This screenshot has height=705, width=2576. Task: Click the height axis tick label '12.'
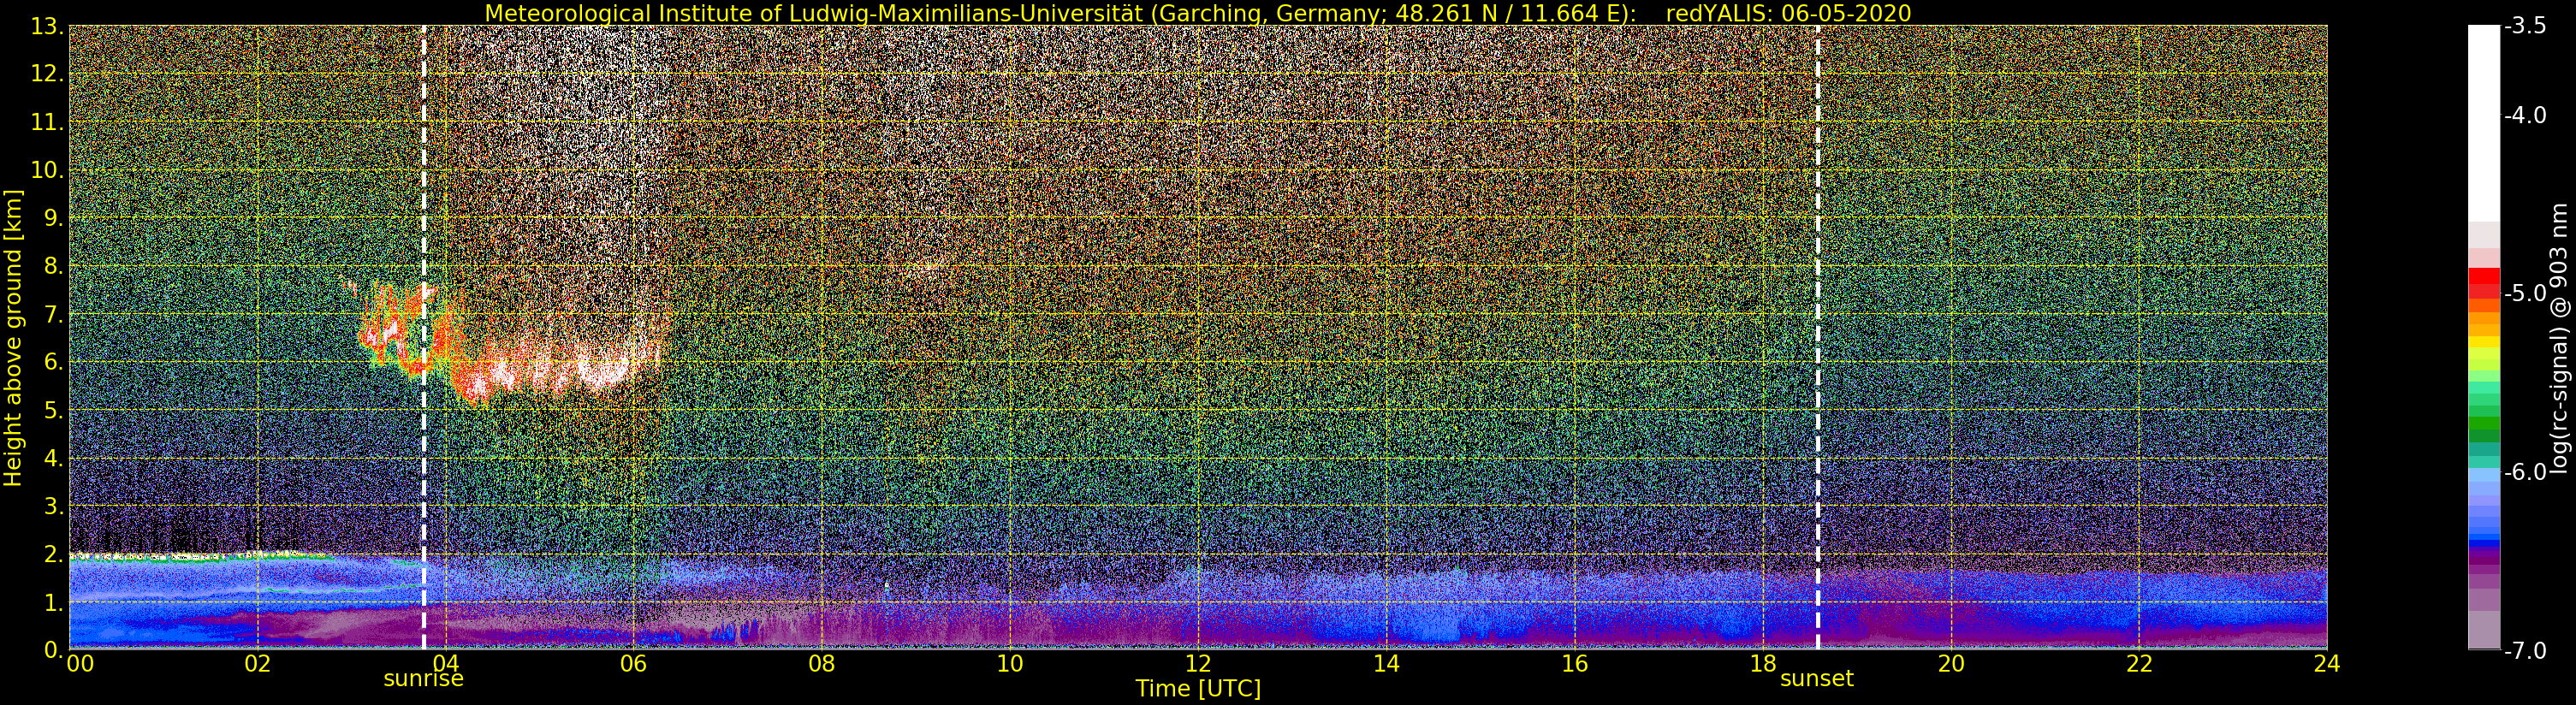pyautogui.click(x=47, y=74)
